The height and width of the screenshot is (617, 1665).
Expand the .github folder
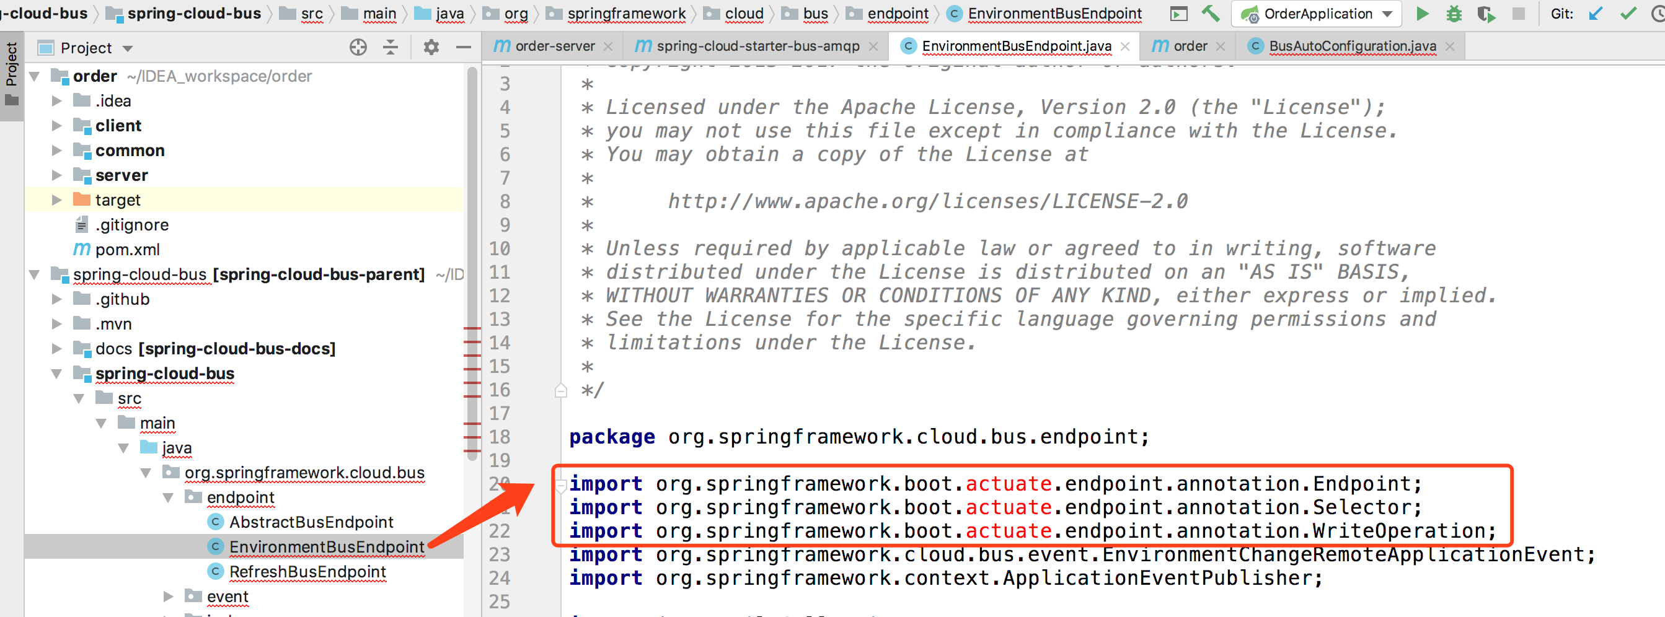coord(57,299)
